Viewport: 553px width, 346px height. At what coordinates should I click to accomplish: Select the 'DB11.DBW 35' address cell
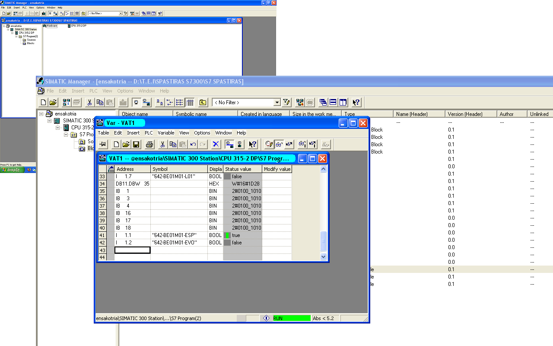coord(132,184)
